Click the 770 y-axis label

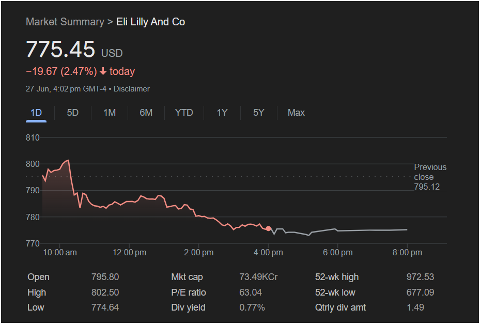pyautogui.click(x=33, y=244)
